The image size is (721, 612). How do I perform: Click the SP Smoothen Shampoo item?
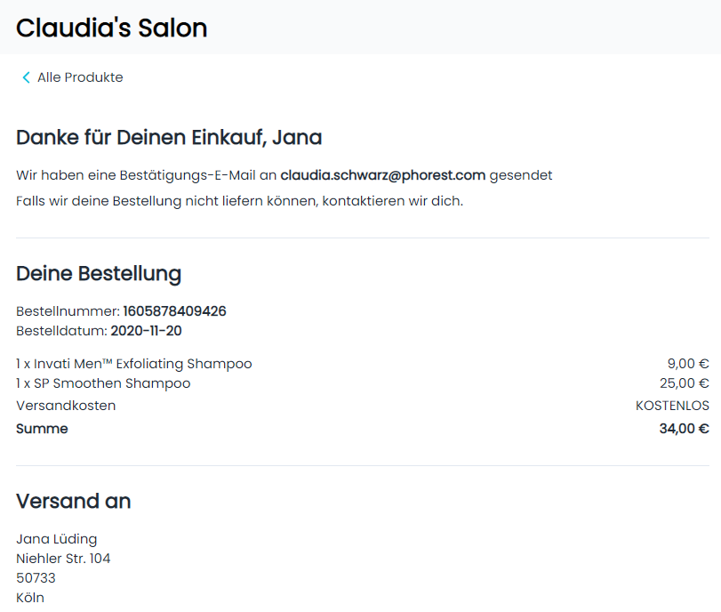(103, 383)
